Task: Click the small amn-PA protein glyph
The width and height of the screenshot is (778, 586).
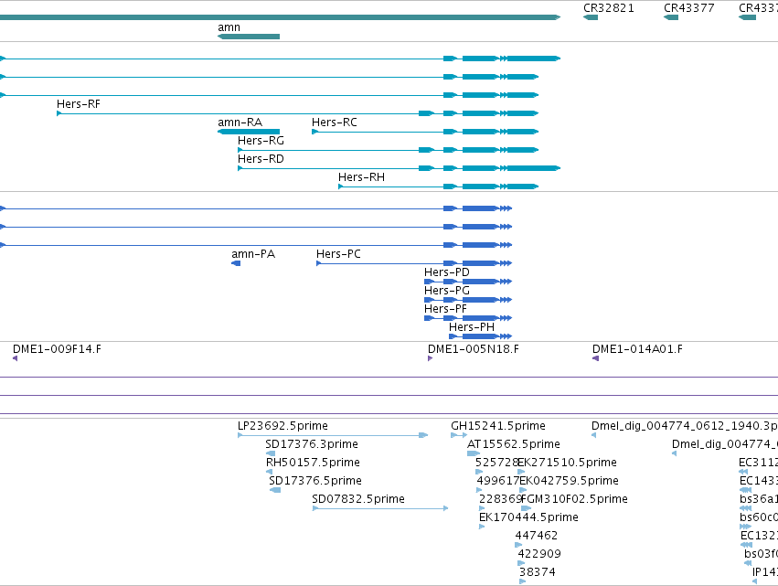Action: pyautogui.click(x=236, y=263)
